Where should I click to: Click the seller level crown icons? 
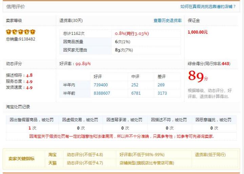(x=21, y=32)
